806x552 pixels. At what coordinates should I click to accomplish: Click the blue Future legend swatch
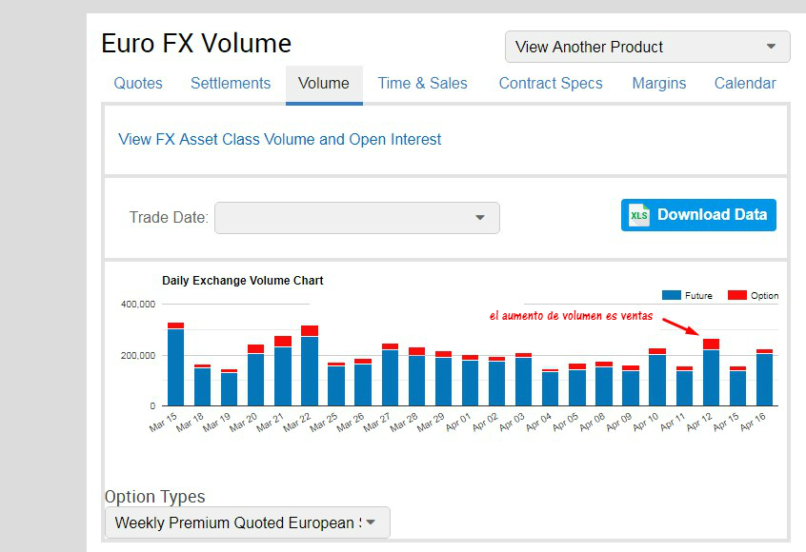pos(671,296)
